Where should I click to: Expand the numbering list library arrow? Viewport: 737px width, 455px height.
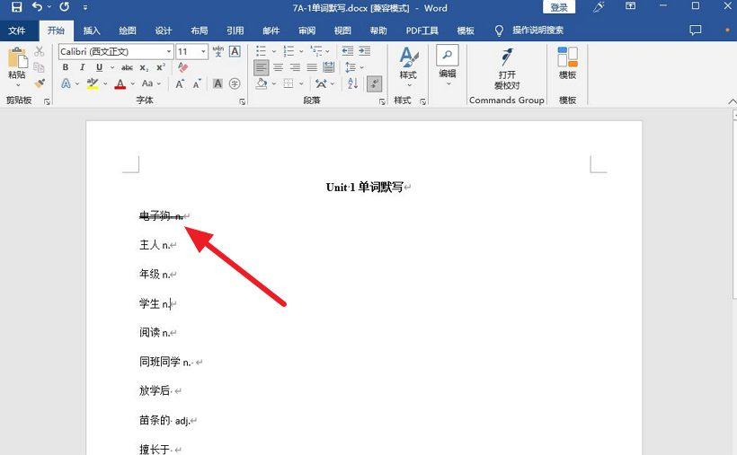301,51
